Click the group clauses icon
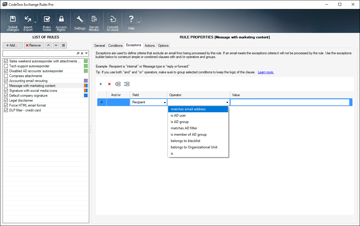Viewport: 360px width, 226px height. 118,84
